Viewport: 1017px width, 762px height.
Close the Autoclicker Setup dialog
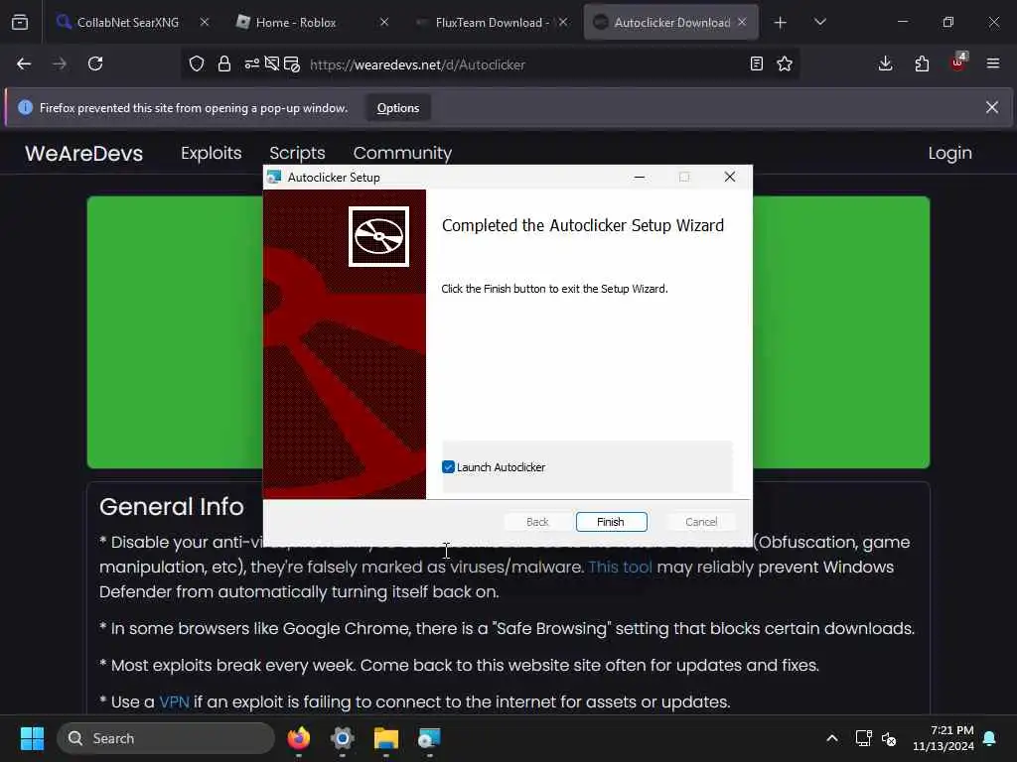click(730, 177)
